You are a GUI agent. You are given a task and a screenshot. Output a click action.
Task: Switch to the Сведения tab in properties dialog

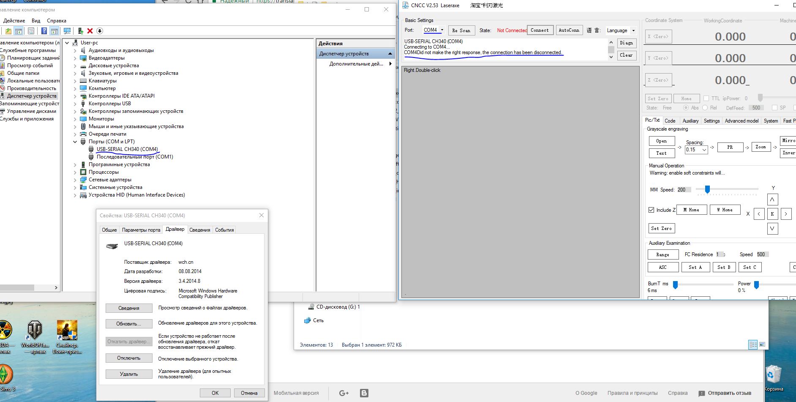[200, 230]
